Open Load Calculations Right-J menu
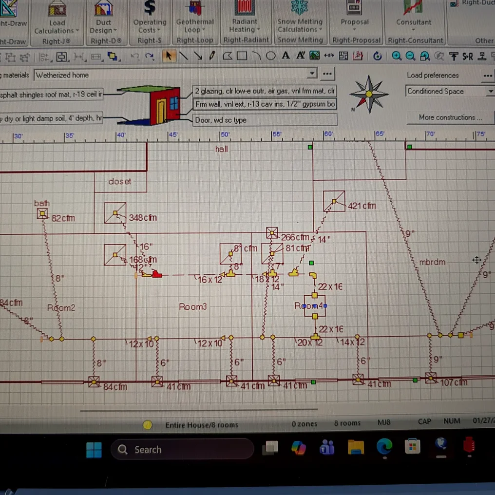 click(x=57, y=22)
